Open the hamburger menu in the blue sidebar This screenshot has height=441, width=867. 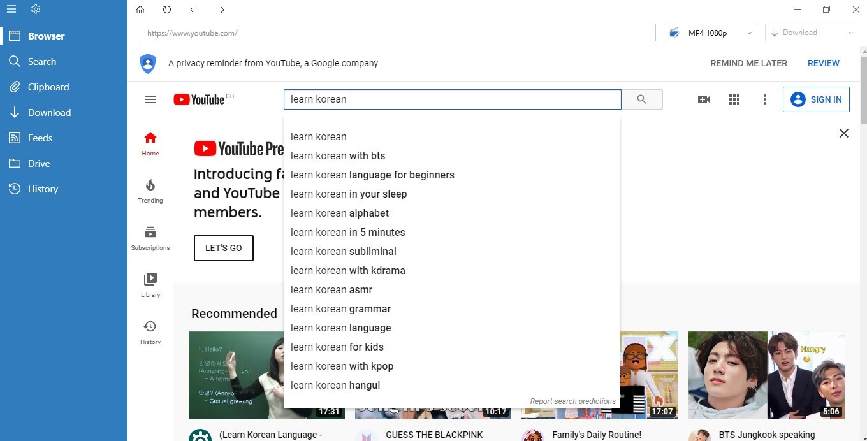click(11, 9)
